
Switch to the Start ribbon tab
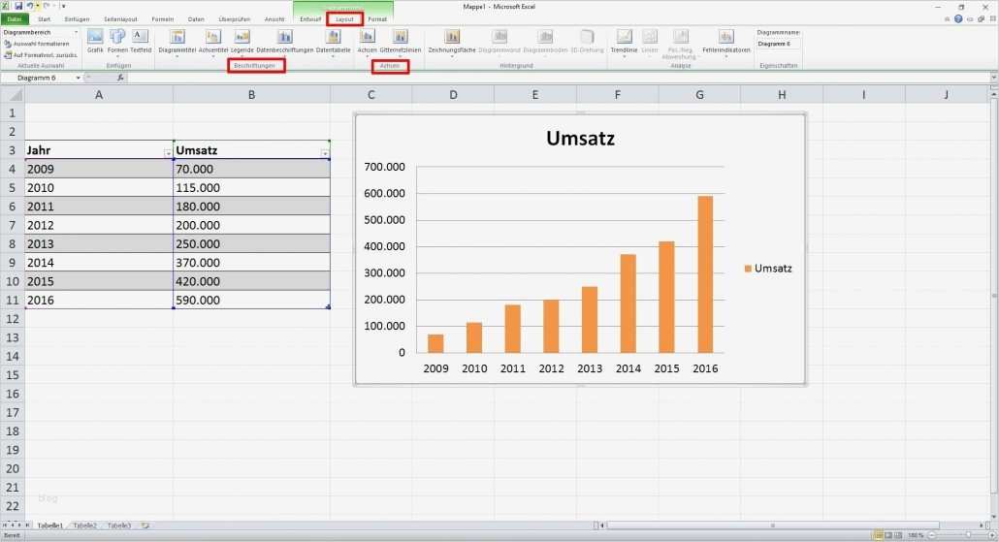(x=44, y=19)
